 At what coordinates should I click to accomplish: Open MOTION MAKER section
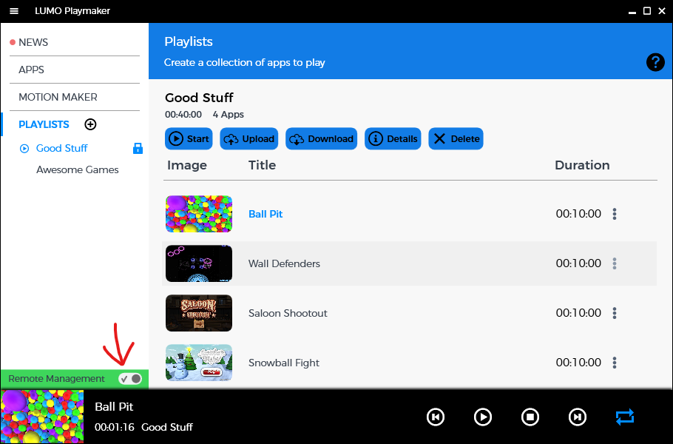coord(58,98)
